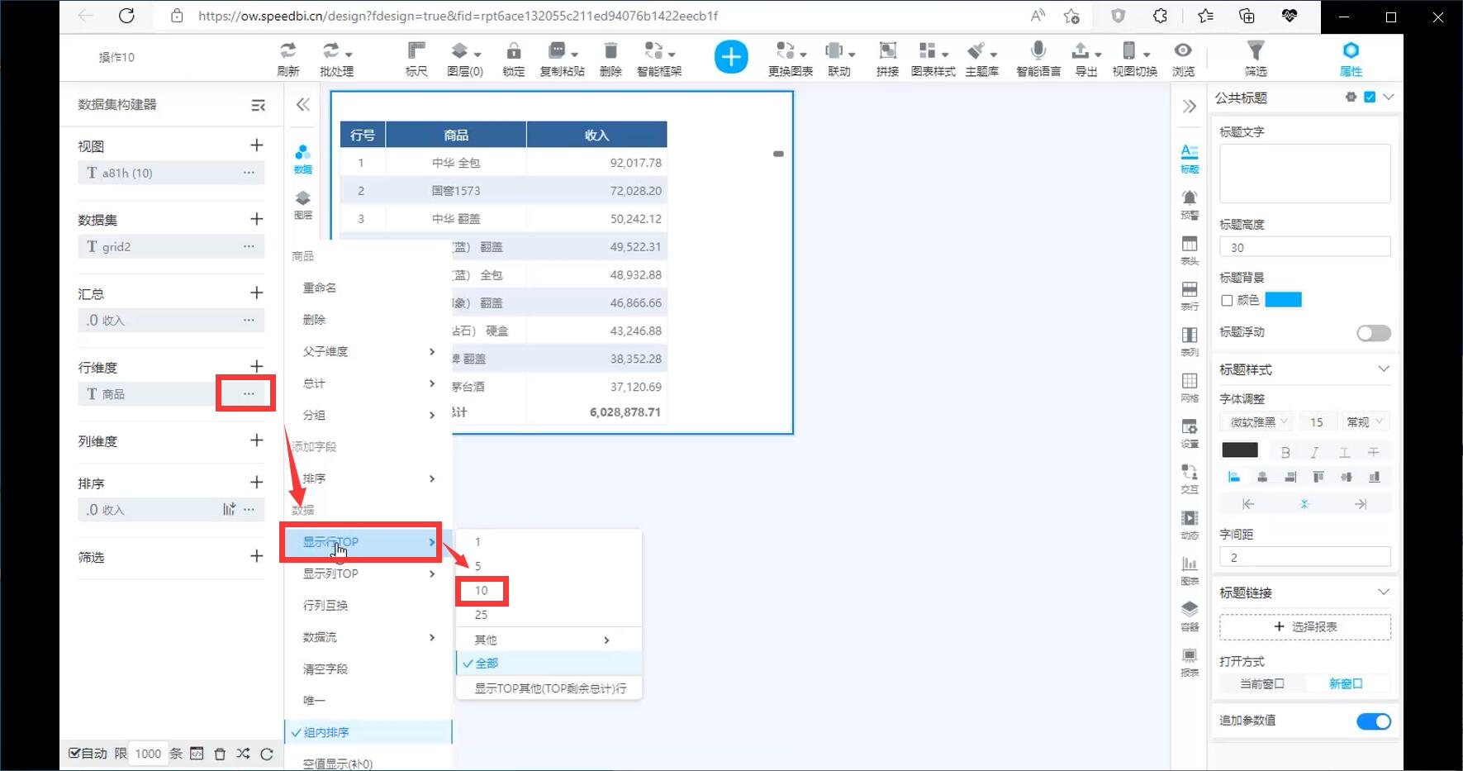This screenshot has height=771, width=1463.
Task: Click the blue 标题背景 color swatch
Action: (x=1283, y=300)
